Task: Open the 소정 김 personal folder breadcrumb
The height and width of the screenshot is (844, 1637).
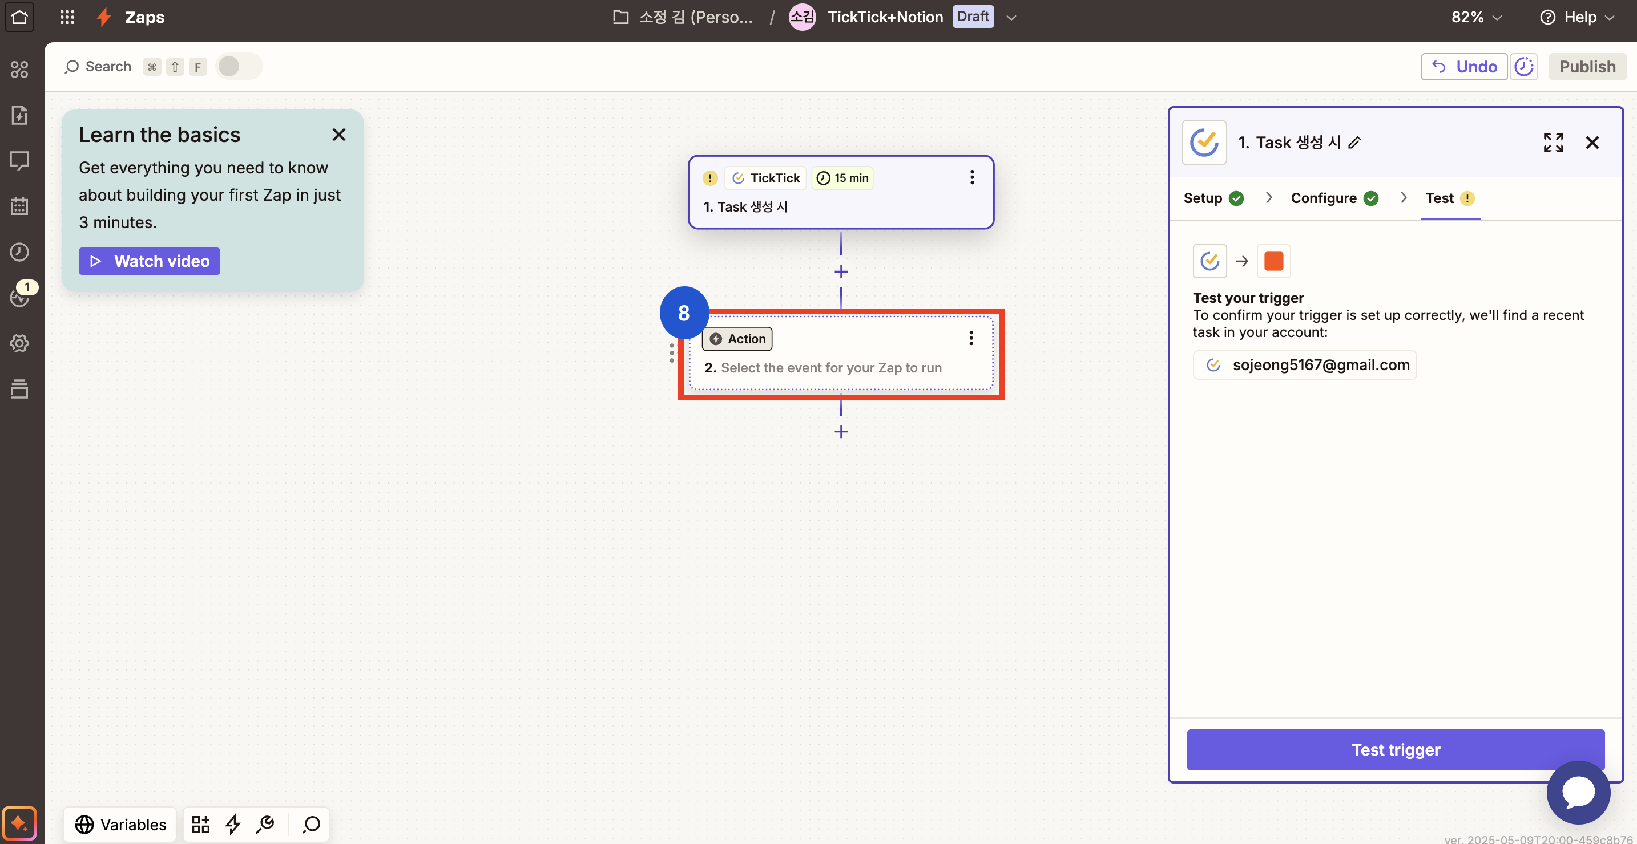Action: point(683,17)
